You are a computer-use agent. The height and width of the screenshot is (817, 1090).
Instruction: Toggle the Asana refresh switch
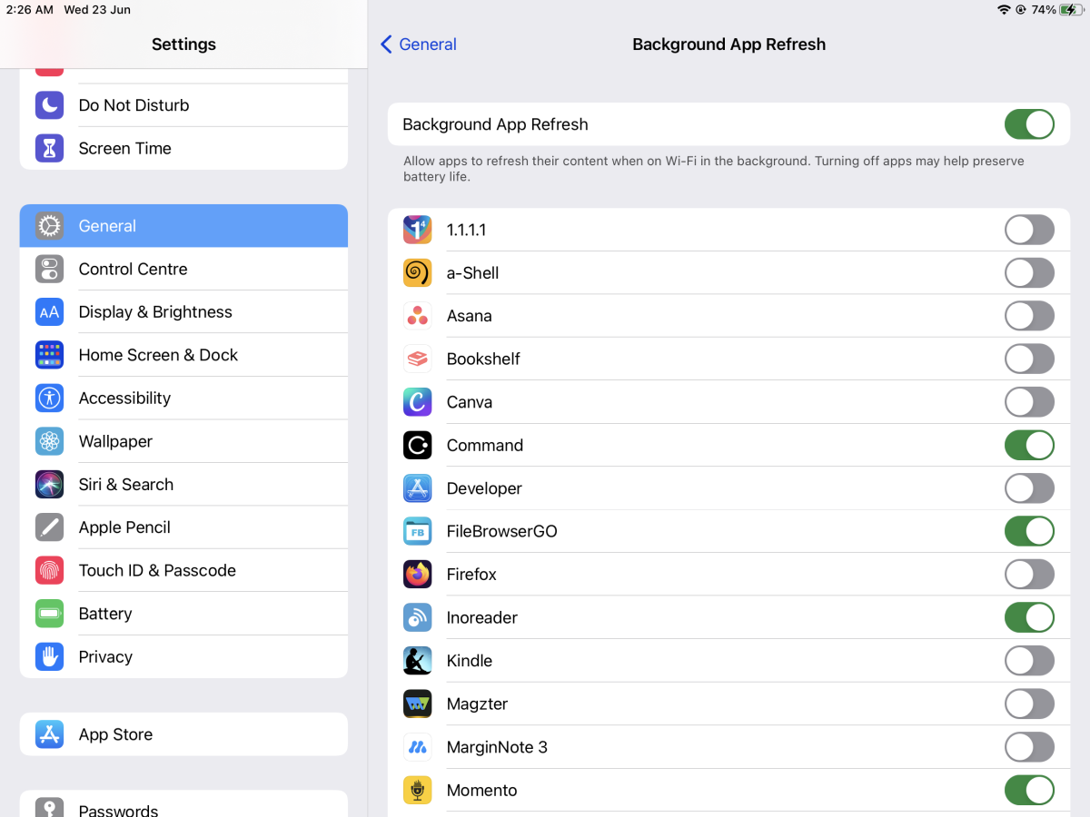pyautogui.click(x=1029, y=316)
